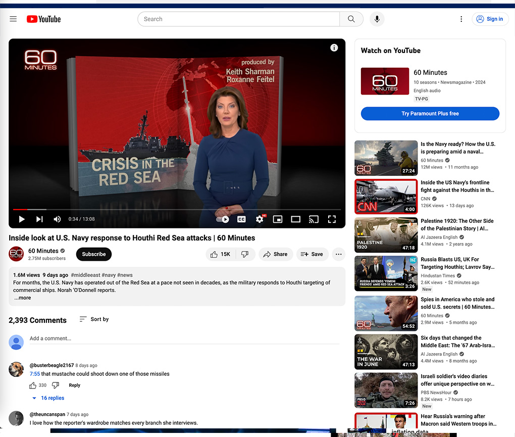
Task: Show video info card icon
Action: click(x=334, y=48)
